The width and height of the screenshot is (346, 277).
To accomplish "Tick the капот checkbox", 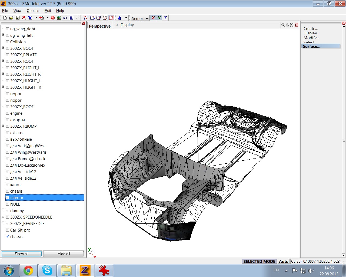I will pos(8,185).
